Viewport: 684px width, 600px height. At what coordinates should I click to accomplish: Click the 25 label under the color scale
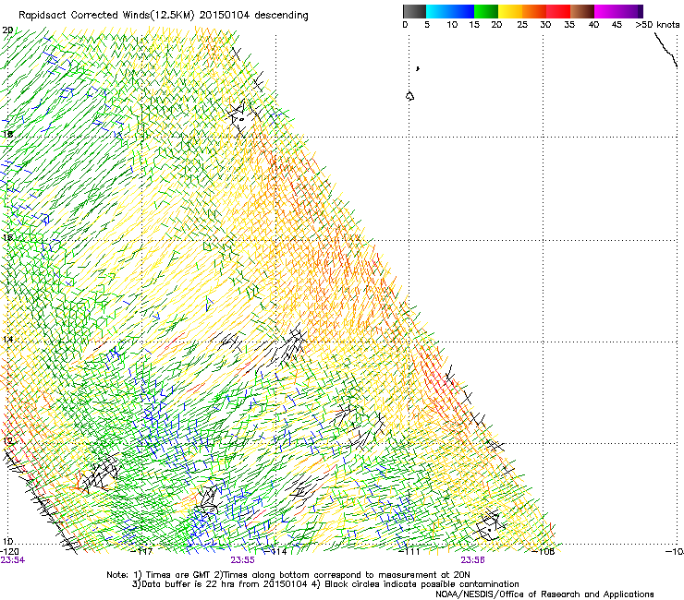[522, 25]
